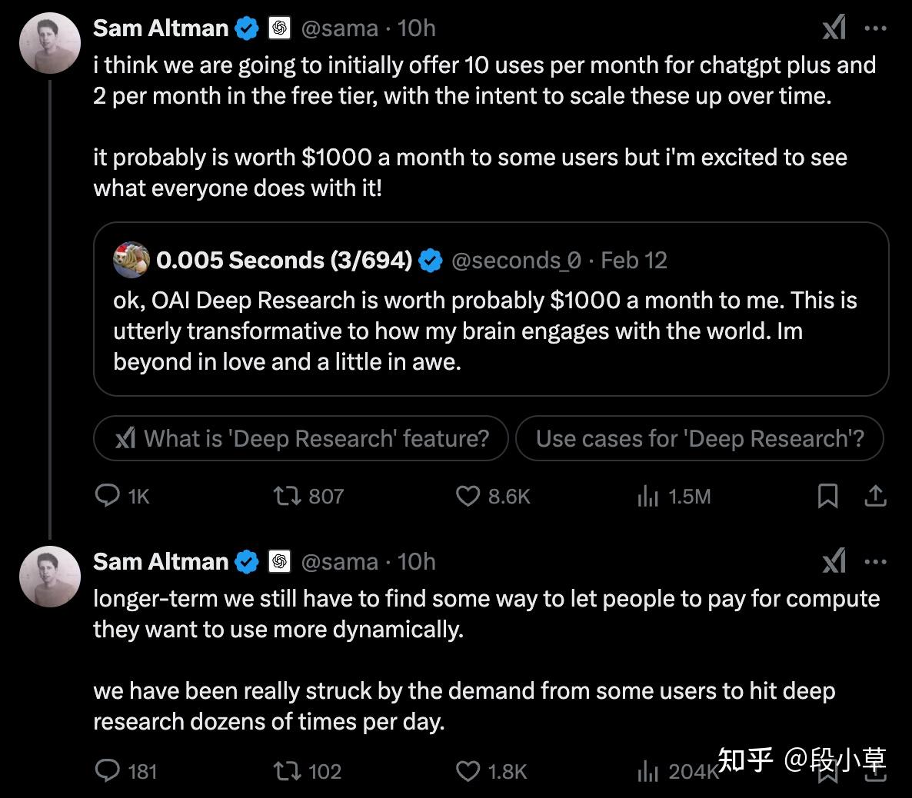Open the Feb 12 timestamp of the quoted tweet

(x=632, y=261)
